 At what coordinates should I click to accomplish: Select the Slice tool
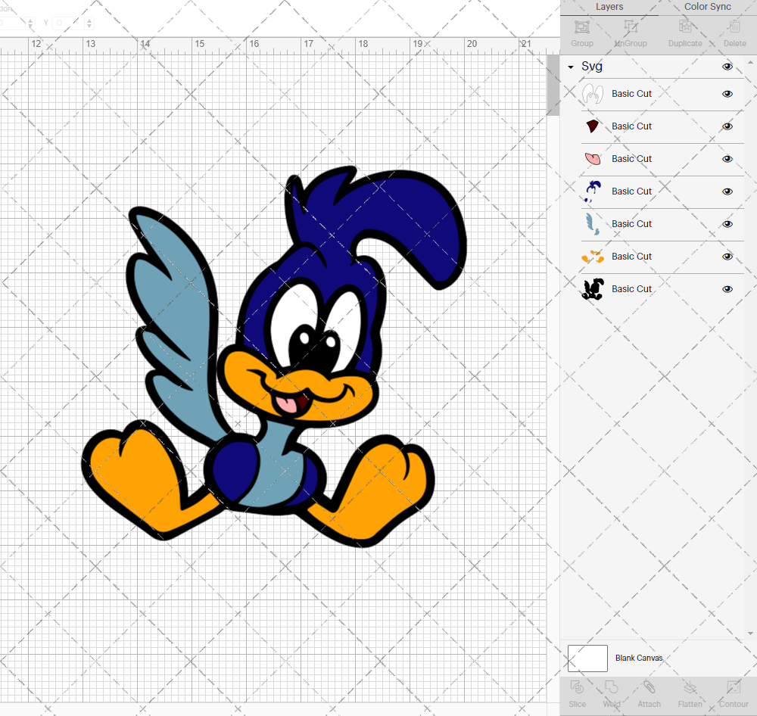[x=577, y=693]
